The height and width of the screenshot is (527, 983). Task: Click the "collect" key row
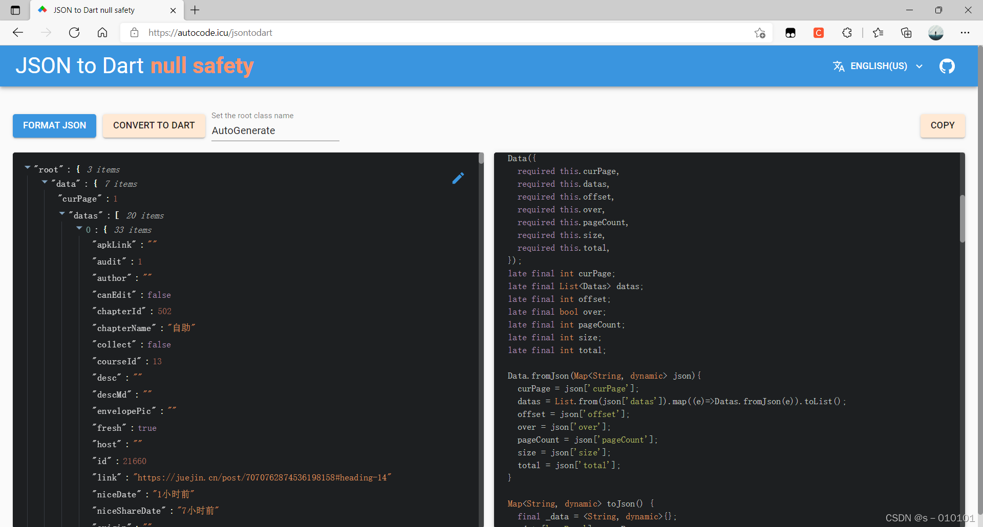132,344
